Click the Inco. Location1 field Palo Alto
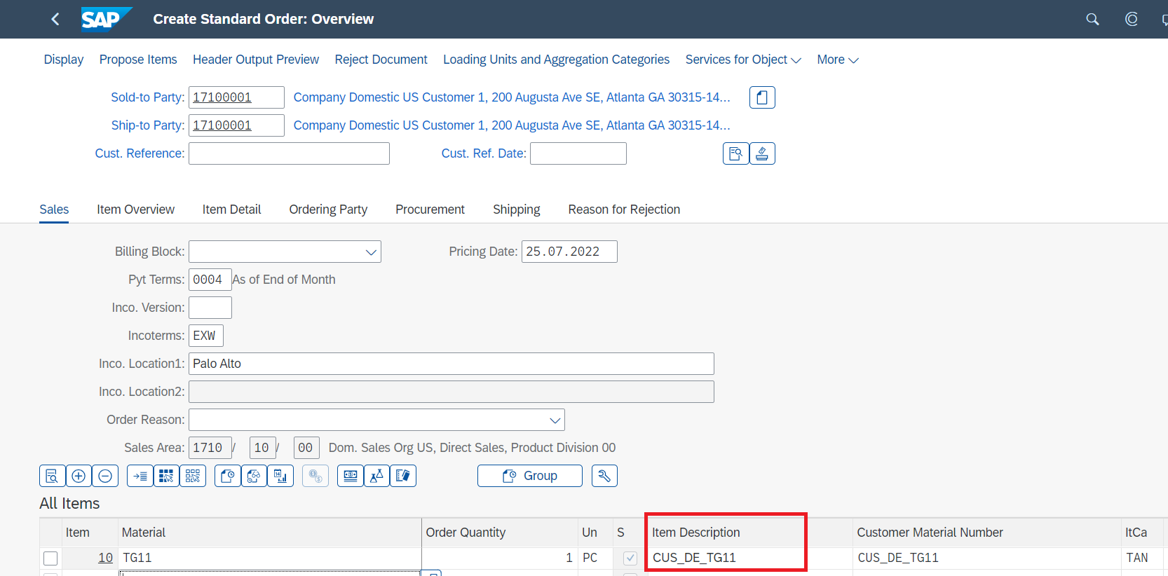The image size is (1168, 576). click(x=451, y=364)
